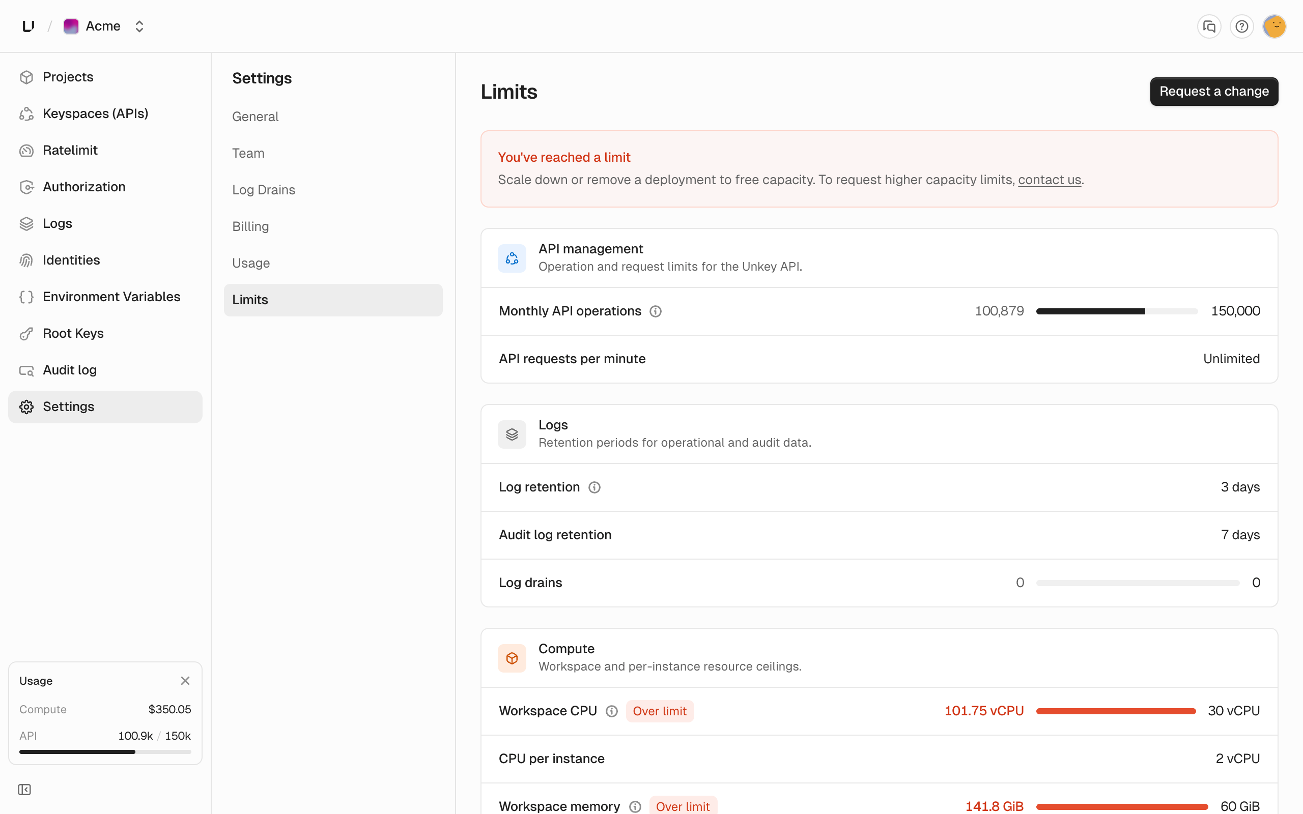This screenshot has width=1303, height=814.
Task: Open Billing settings
Action: [333, 227]
